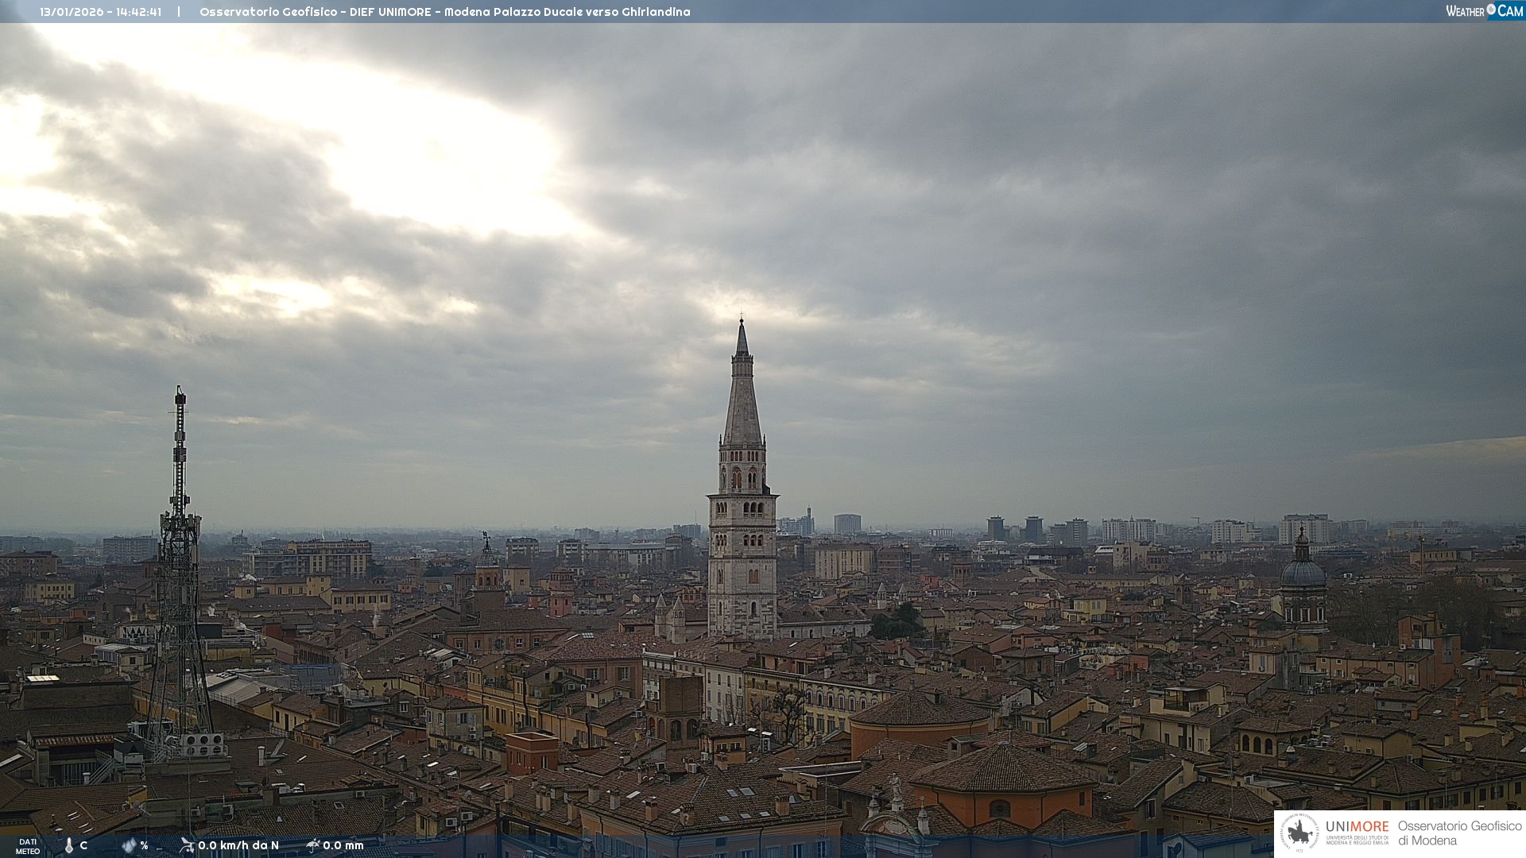Open Osservatorio Geofisico di Modena link

pyautogui.click(x=1459, y=833)
